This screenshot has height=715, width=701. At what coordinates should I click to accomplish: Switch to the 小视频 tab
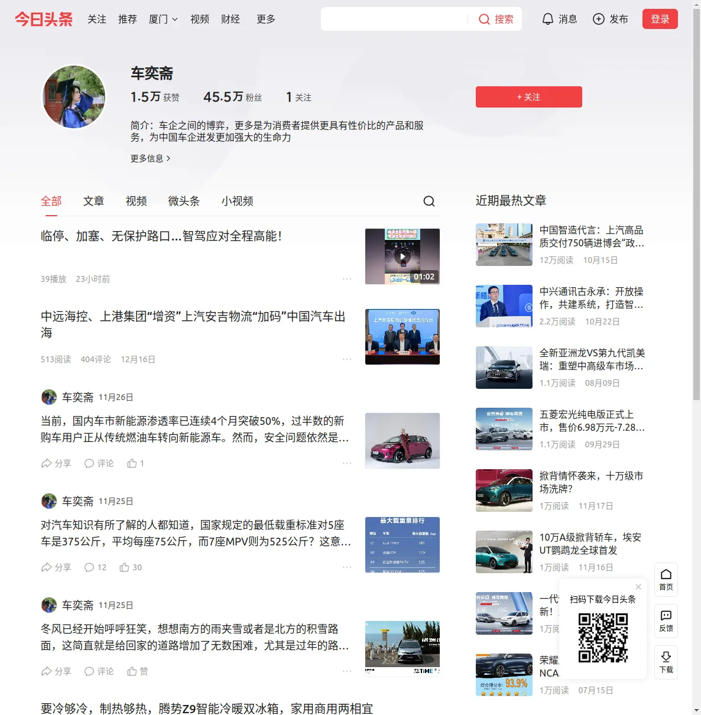point(238,201)
